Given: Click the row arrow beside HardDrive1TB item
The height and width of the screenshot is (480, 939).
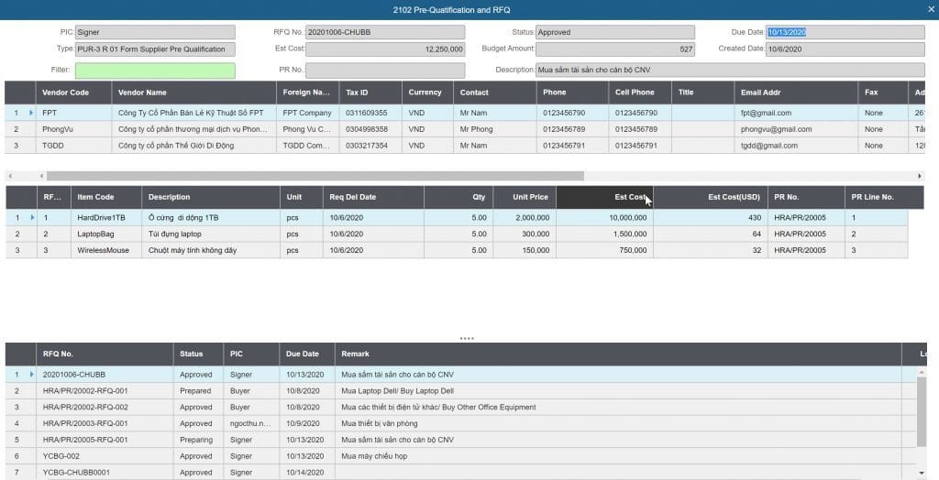Looking at the screenshot, I should tap(30, 218).
